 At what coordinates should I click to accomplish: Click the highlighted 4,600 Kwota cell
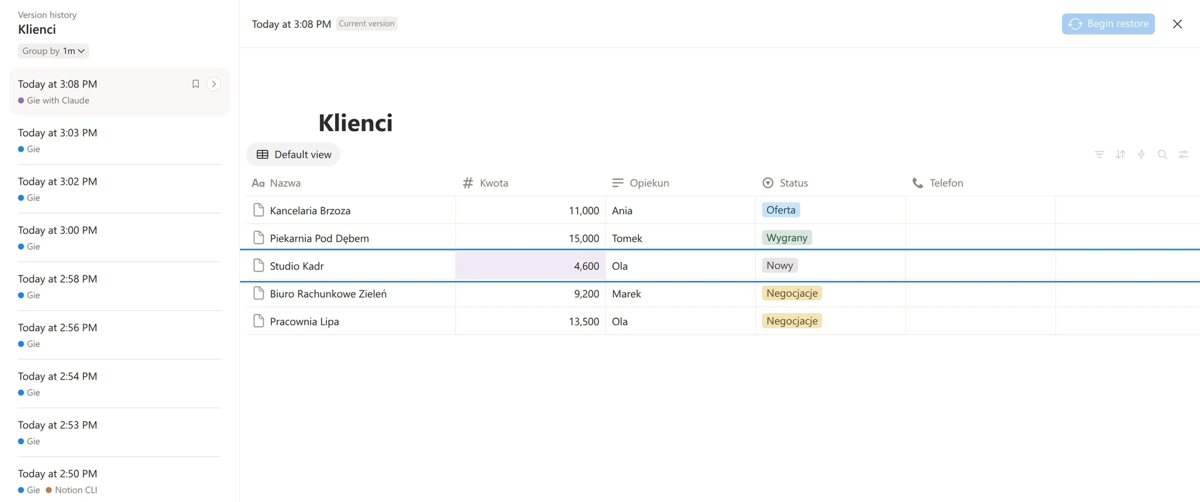[x=531, y=265]
